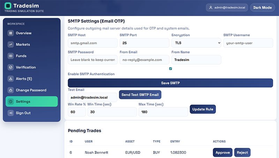
Task: Click the Verification checkmark icon
Action: click(x=11, y=67)
